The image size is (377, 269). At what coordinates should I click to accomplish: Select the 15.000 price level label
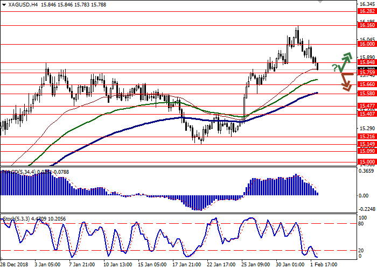(366, 161)
